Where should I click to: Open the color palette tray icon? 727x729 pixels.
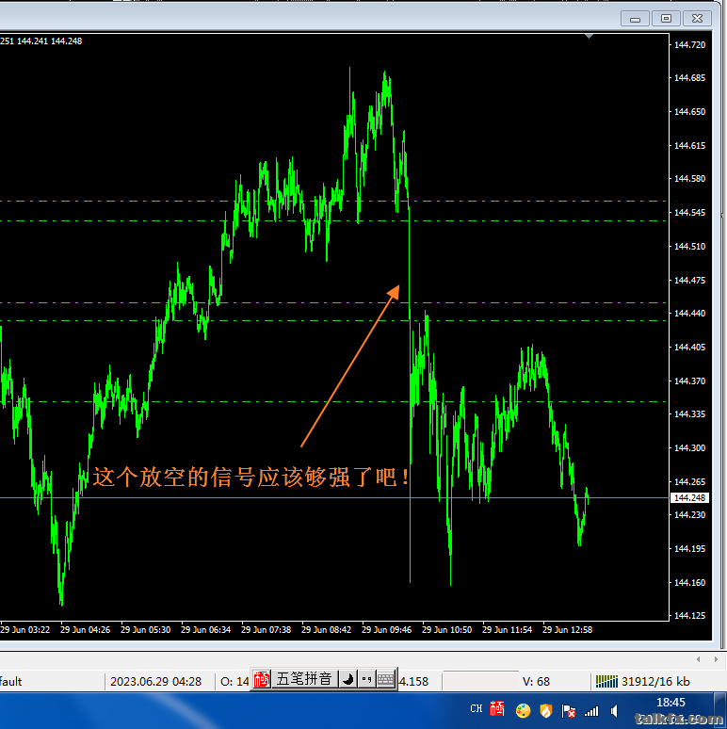click(x=523, y=710)
